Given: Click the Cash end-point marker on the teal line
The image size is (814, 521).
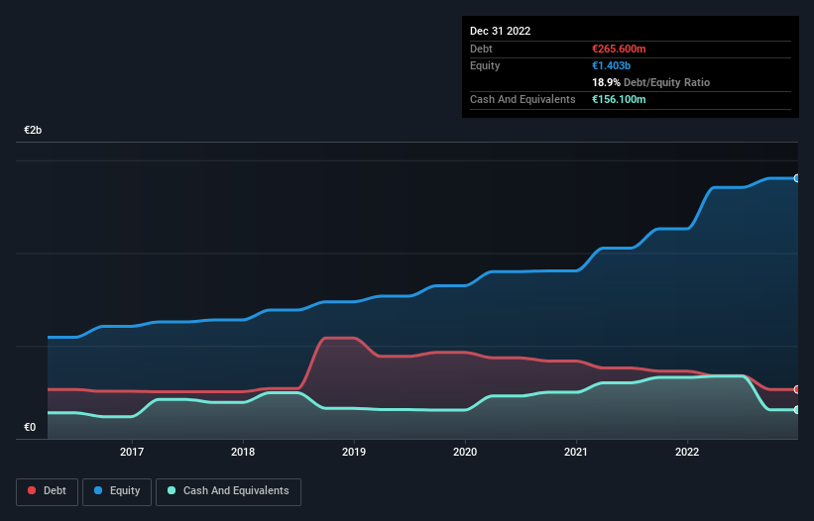Looking at the screenshot, I should click(x=797, y=409).
